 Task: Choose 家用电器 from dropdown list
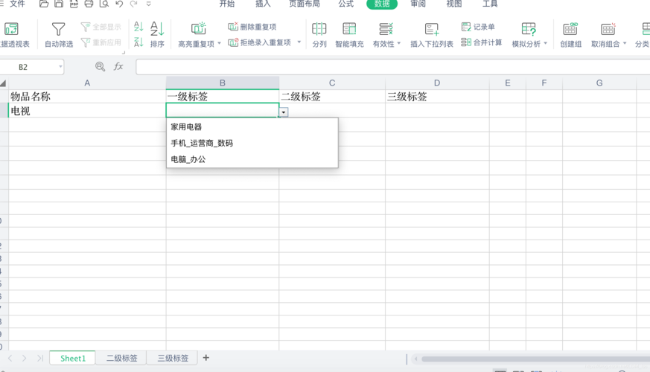[252, 126]
